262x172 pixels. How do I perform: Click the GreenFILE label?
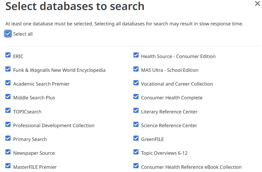(152, 139)
